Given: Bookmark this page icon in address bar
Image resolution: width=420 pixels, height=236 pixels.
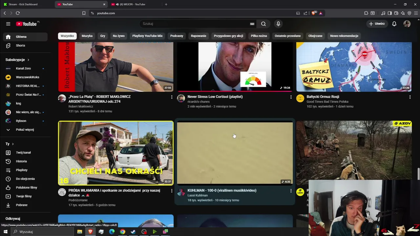Looking at the screenshot, I should [84, 13].
